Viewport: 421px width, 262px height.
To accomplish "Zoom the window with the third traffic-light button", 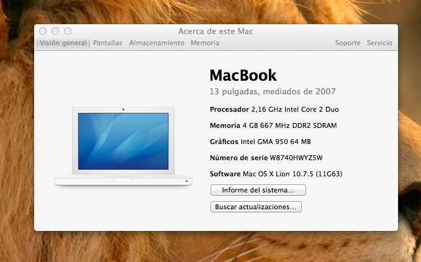I will pos(68,31).
